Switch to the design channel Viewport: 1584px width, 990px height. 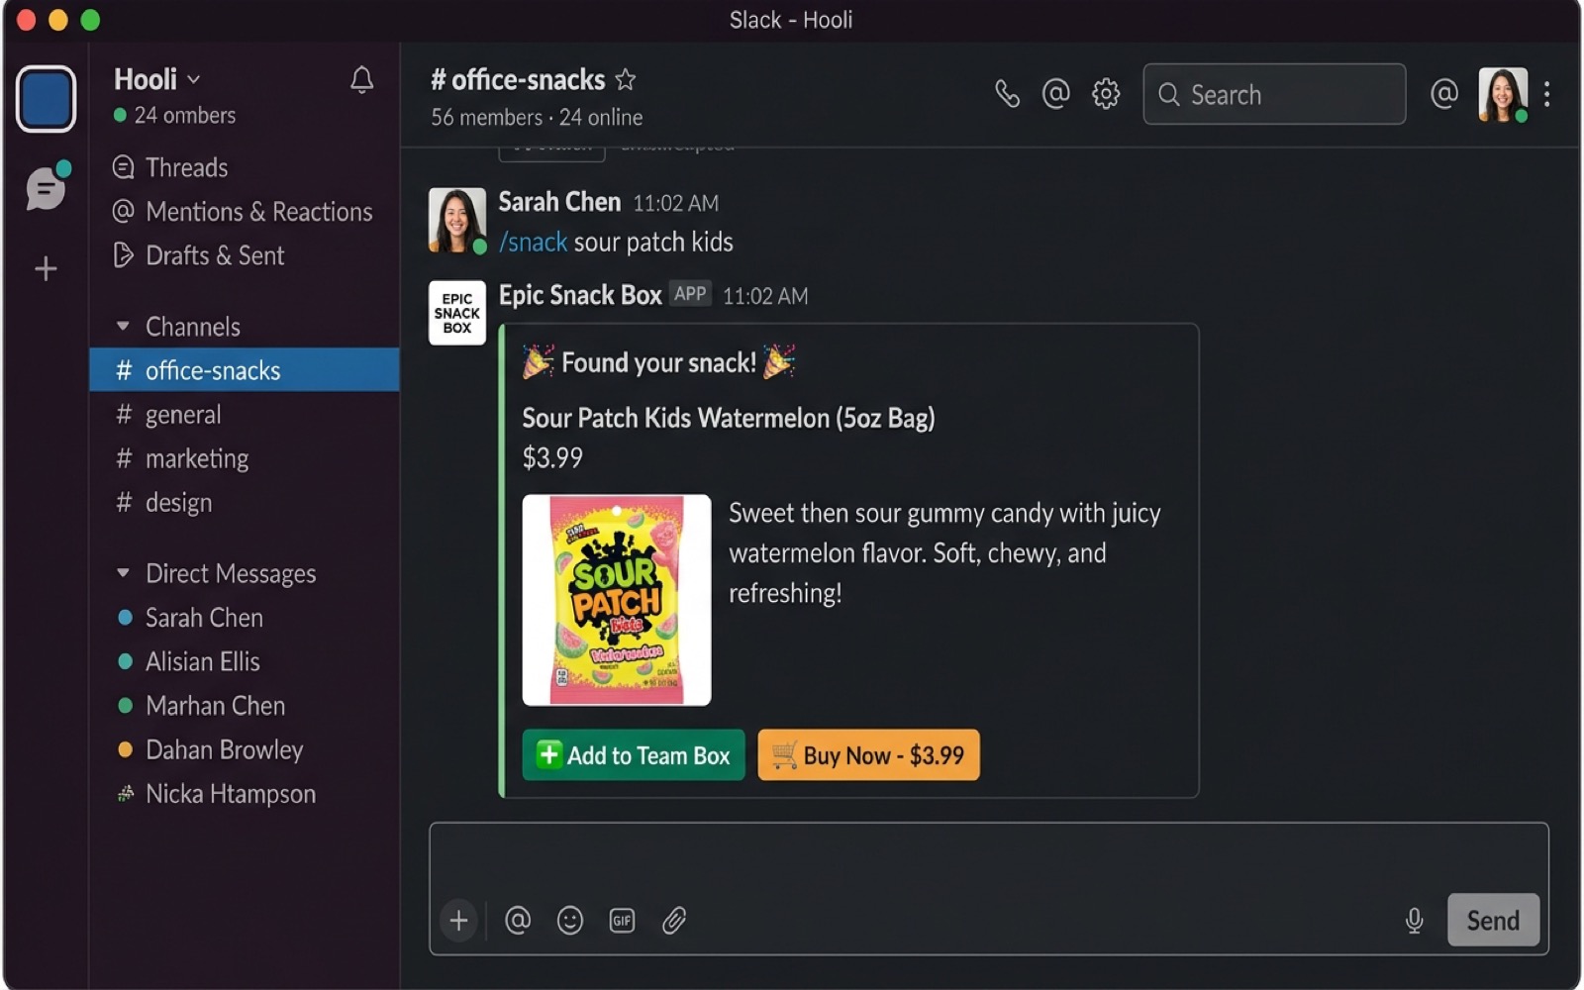244,502
